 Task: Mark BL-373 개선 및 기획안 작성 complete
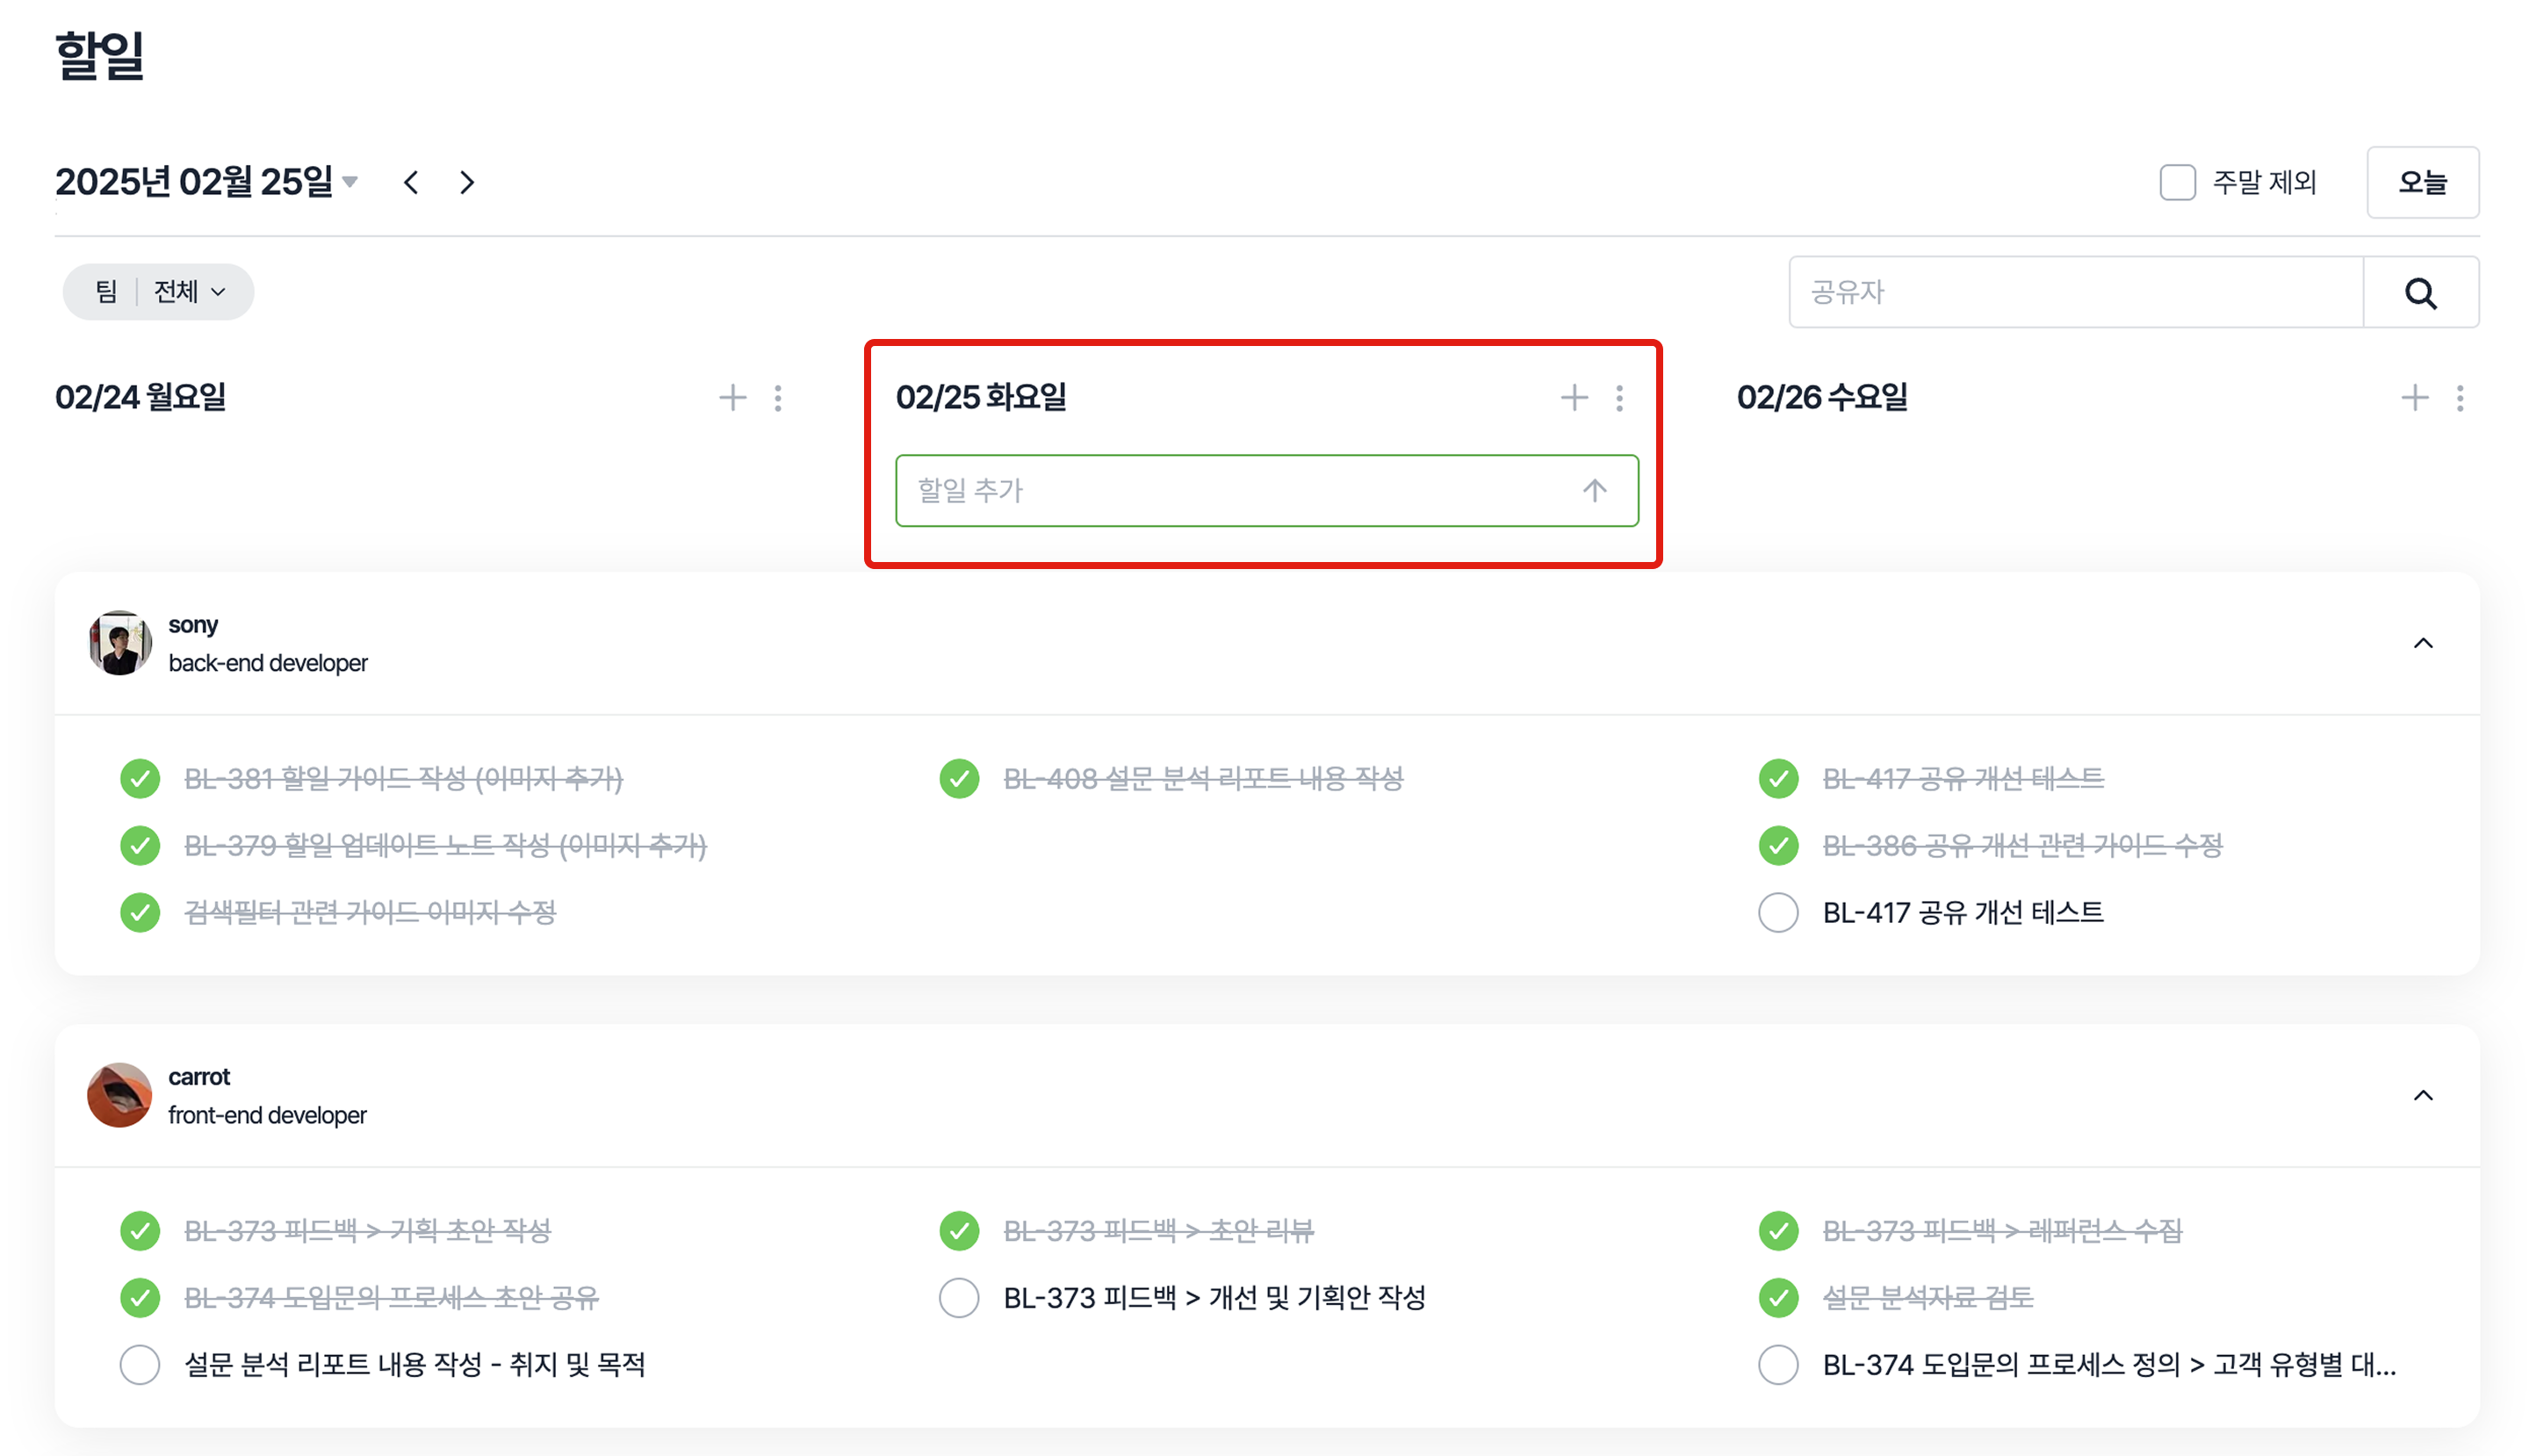959,1298
